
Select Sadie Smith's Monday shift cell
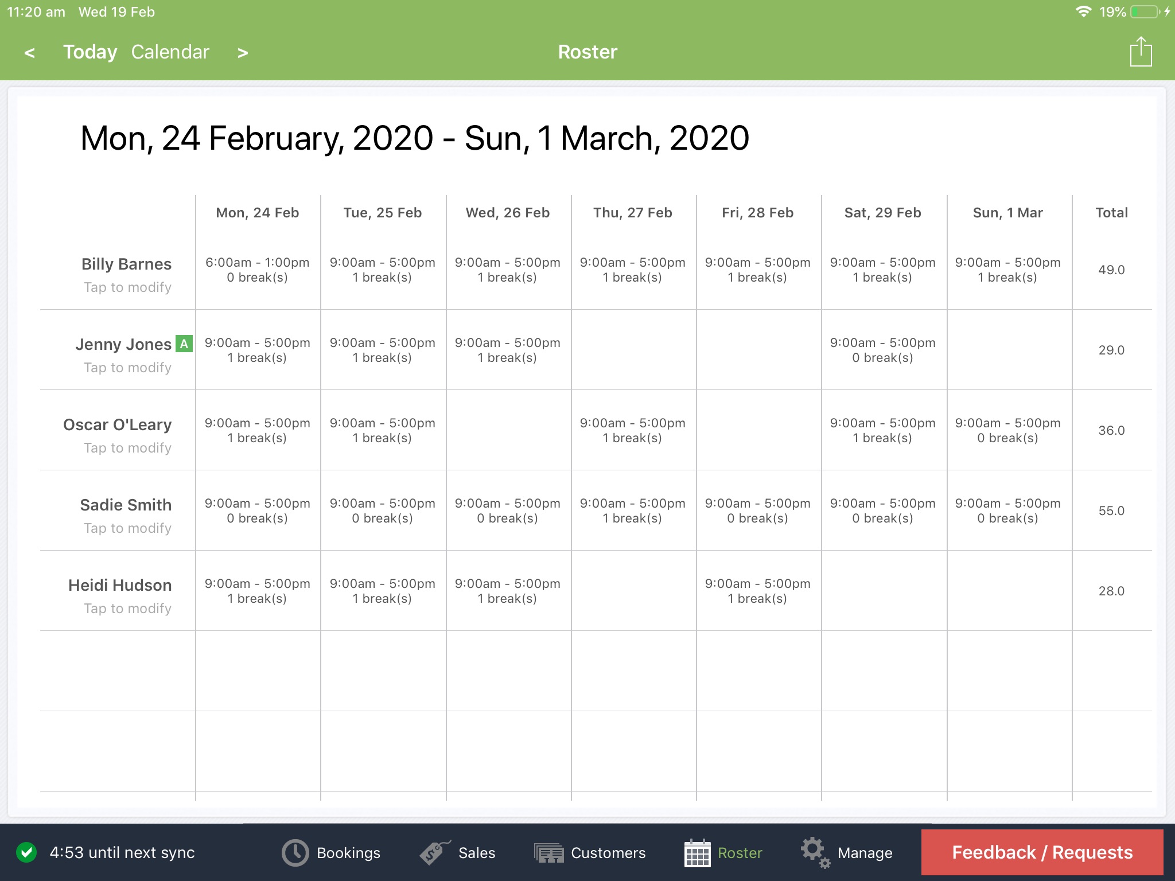(257, 510)
